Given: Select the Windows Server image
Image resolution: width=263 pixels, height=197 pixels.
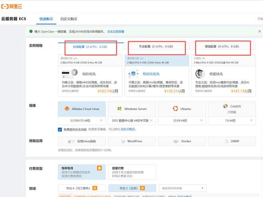Looking at the screenshot, I should [132, 109].
